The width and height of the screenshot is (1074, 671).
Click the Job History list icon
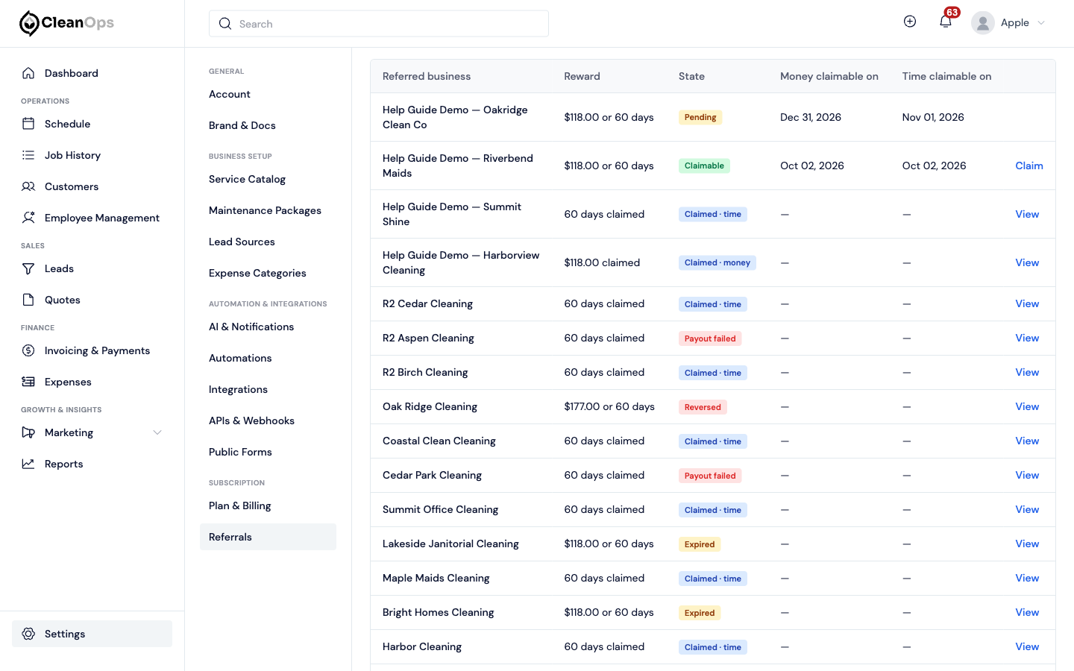click(x=28, y=155)
